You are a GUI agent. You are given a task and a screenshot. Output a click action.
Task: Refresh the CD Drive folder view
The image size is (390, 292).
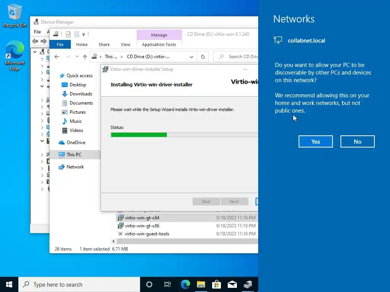pos(203,57)
